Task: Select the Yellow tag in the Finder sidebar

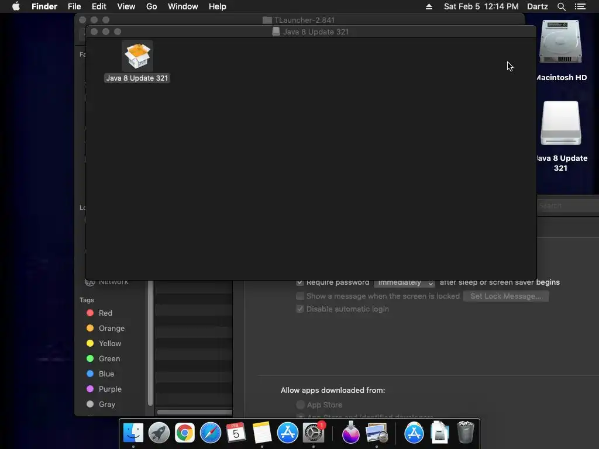Action: 104,344
